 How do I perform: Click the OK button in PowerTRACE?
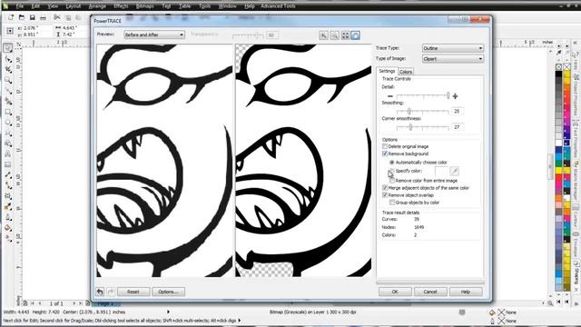click(x=395, y=292)
